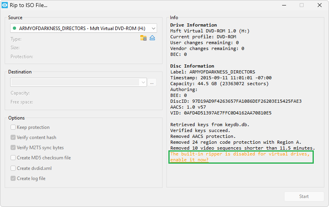Close the Rip to ISO File dialog
This screenshot has height=207, width=329.
[320, 5]
